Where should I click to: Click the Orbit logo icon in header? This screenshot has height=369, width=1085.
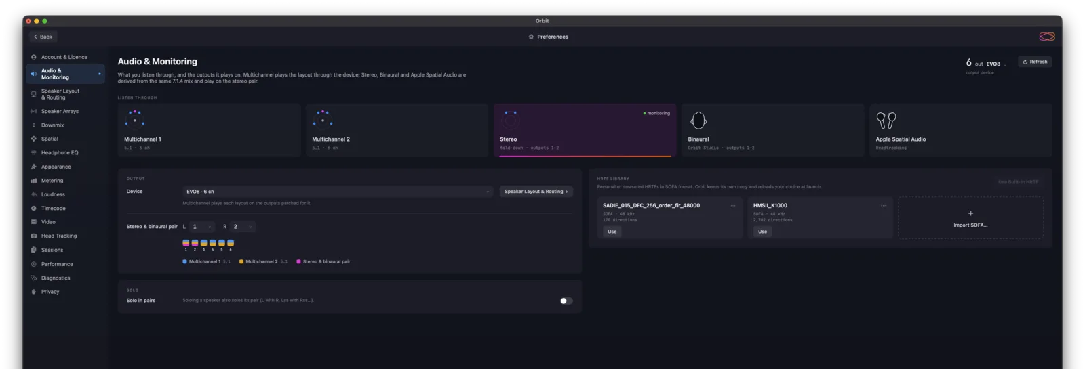click(1047, 37)
